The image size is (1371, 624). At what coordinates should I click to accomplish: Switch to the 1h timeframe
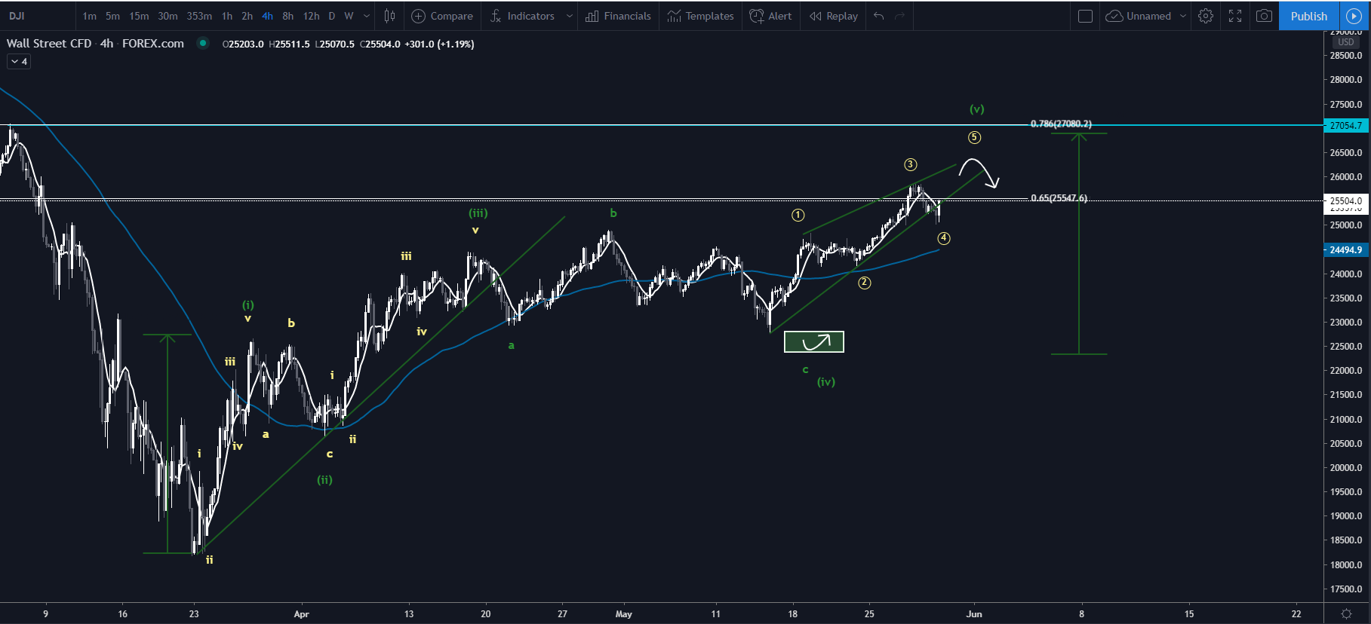227,16
